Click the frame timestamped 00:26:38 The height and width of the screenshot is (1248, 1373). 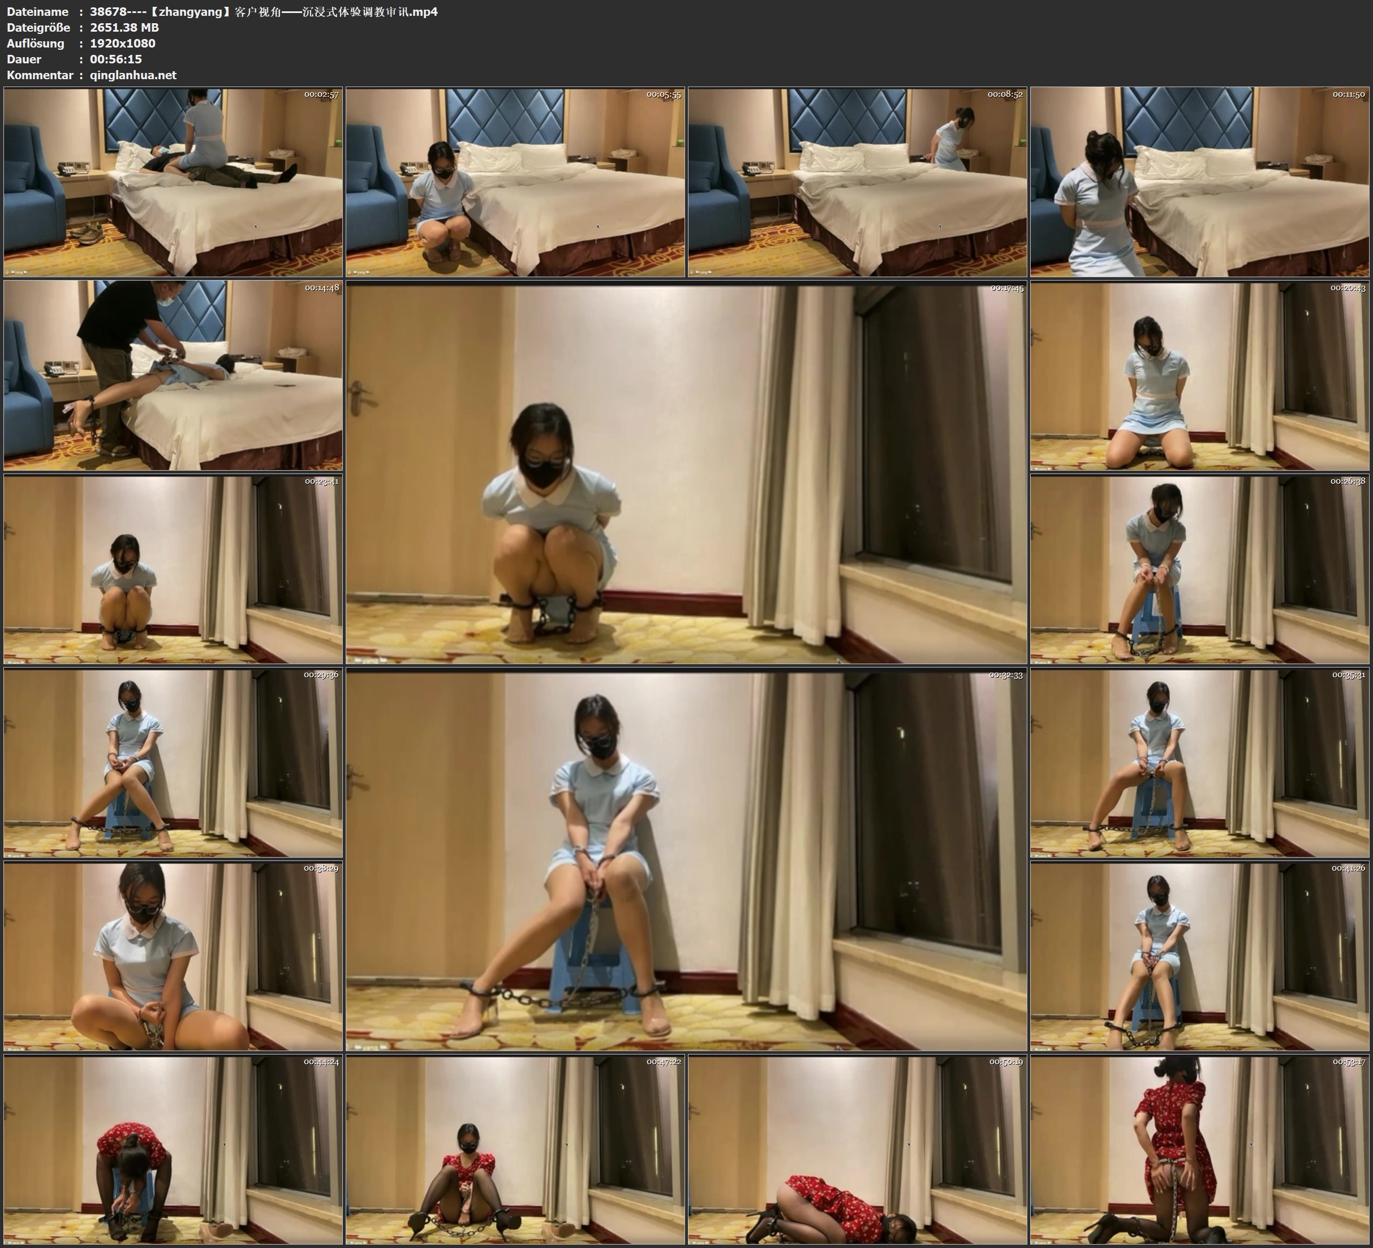[x=1199, y=569]
